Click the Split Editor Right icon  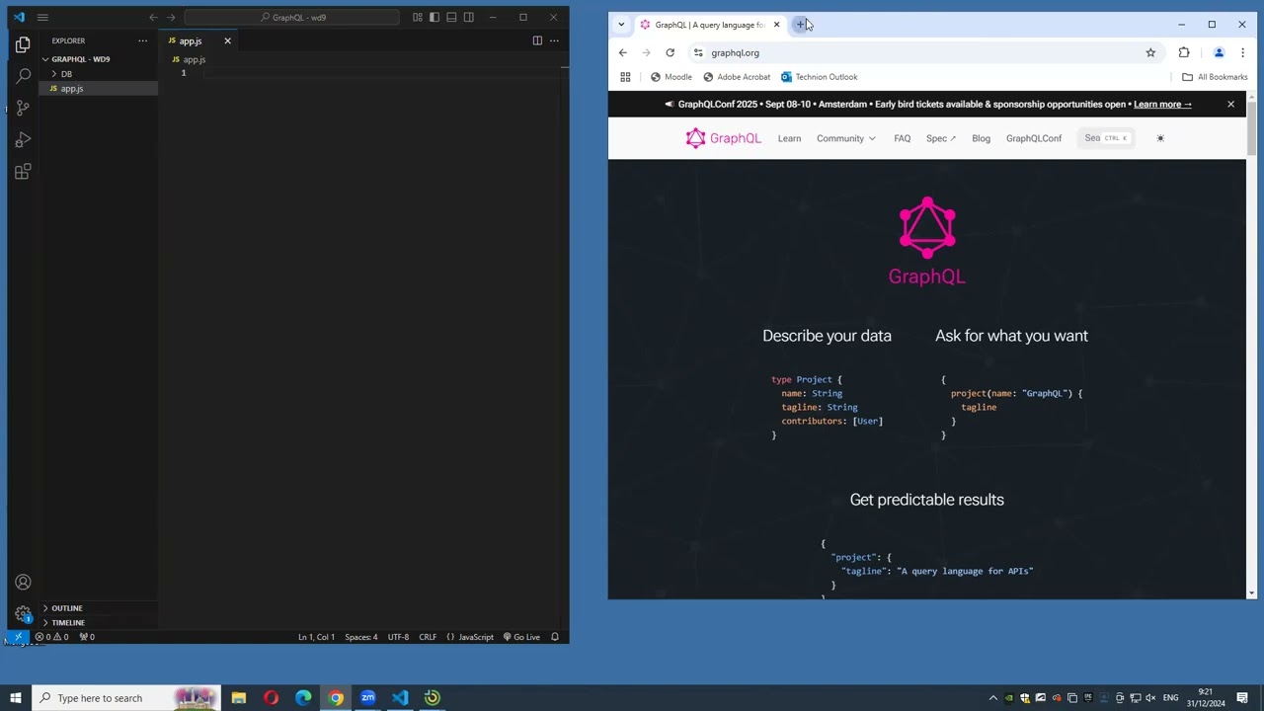[537, 40]
